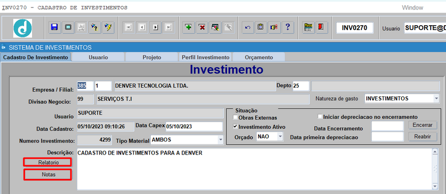Go to the previous record
The width and height of the screenshot is (446, 194).
[142, 27]
